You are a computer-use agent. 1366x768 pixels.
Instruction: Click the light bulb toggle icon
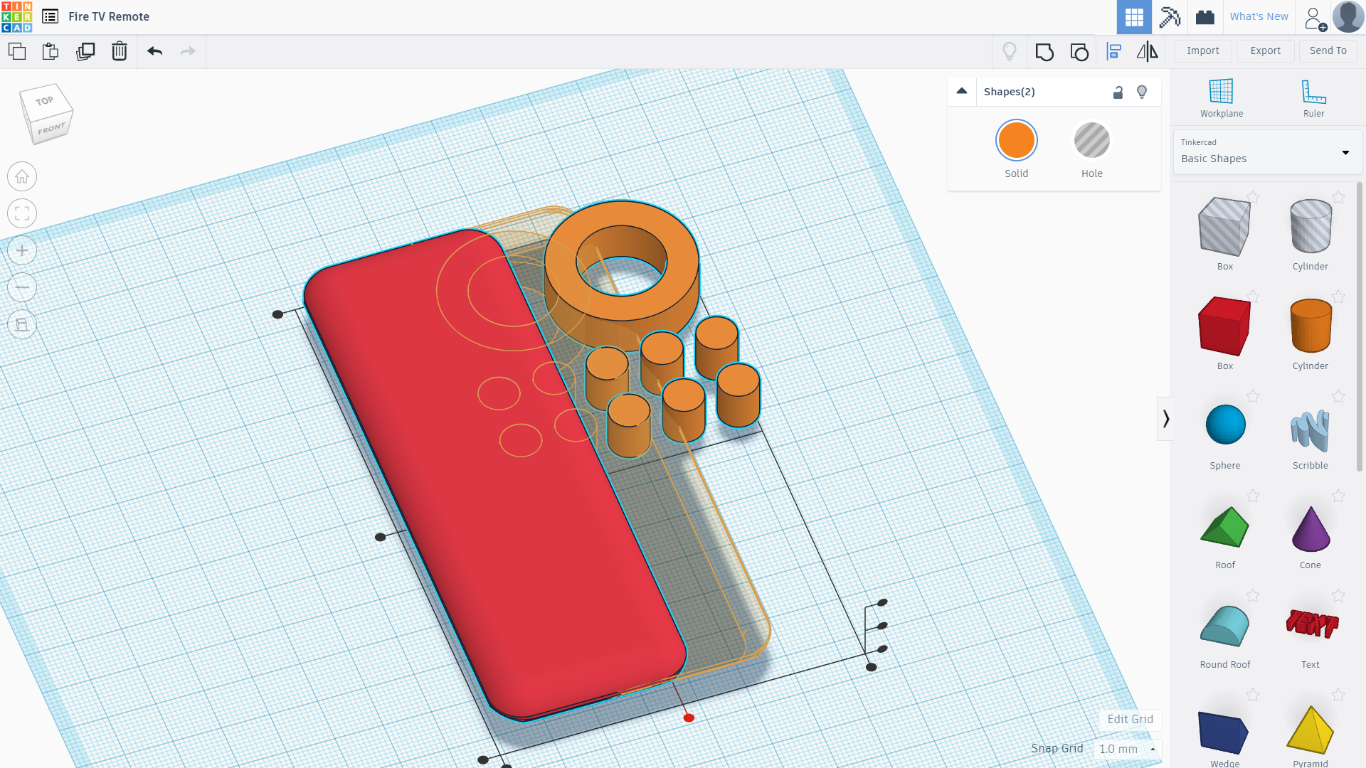click(x=1010, y=52)
